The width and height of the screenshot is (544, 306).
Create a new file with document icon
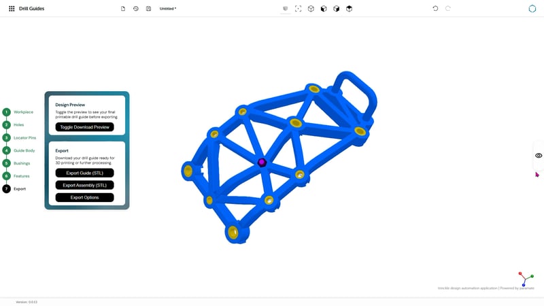123,9
